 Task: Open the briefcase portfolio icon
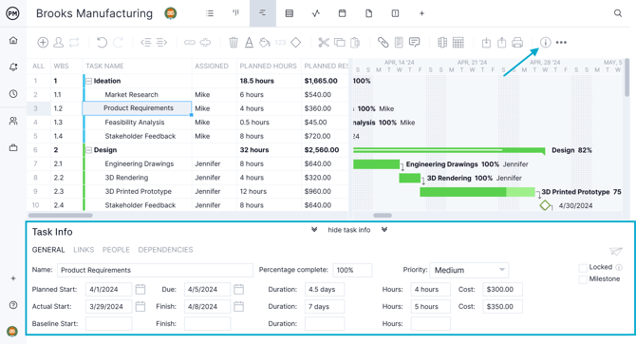[x=13, y=148]
